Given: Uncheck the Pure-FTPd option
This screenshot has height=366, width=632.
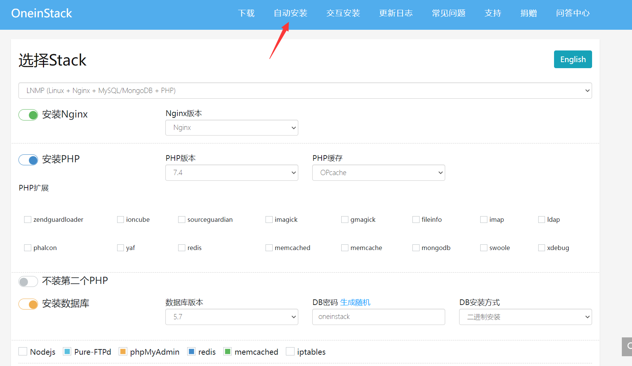Looking at the screenshot, I should [67, 351].
